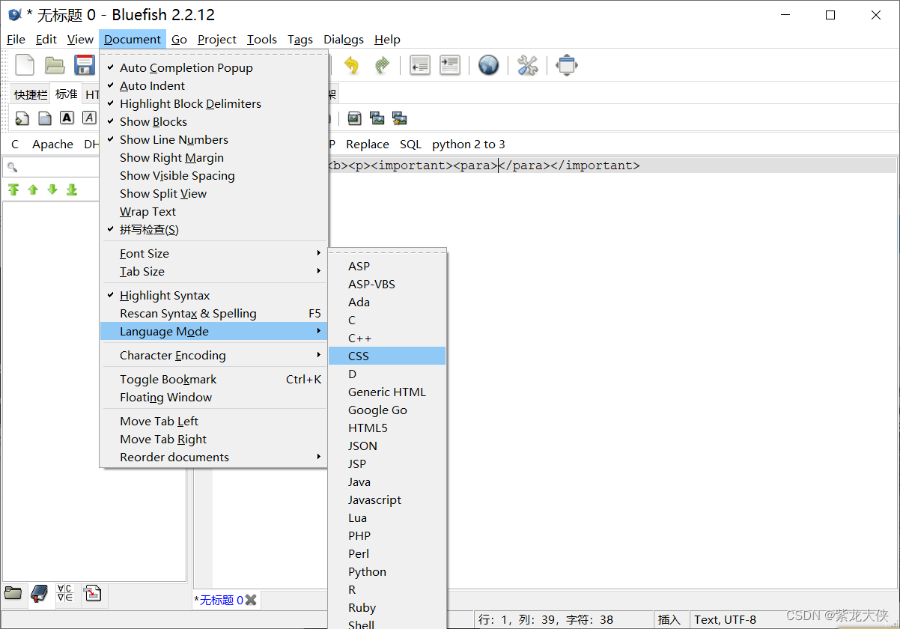Toggle Auto Completion Popup option
This screenshot has width=900, height=629.
pyautogui.click(x=213, y=67)
